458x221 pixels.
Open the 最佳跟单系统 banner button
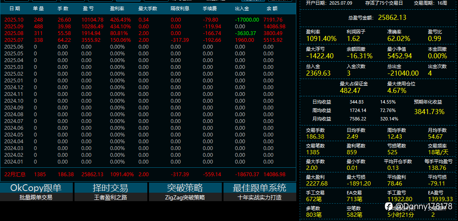[259, 188]
